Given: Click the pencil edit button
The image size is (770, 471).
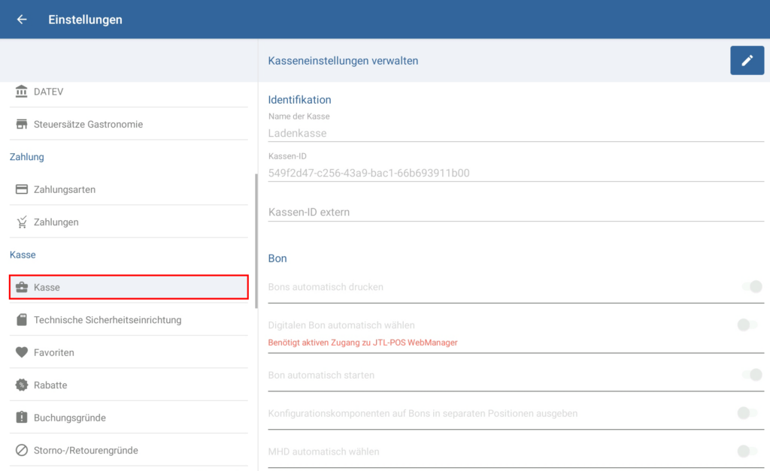Looking at the screenshot, I should coord(747,60).
